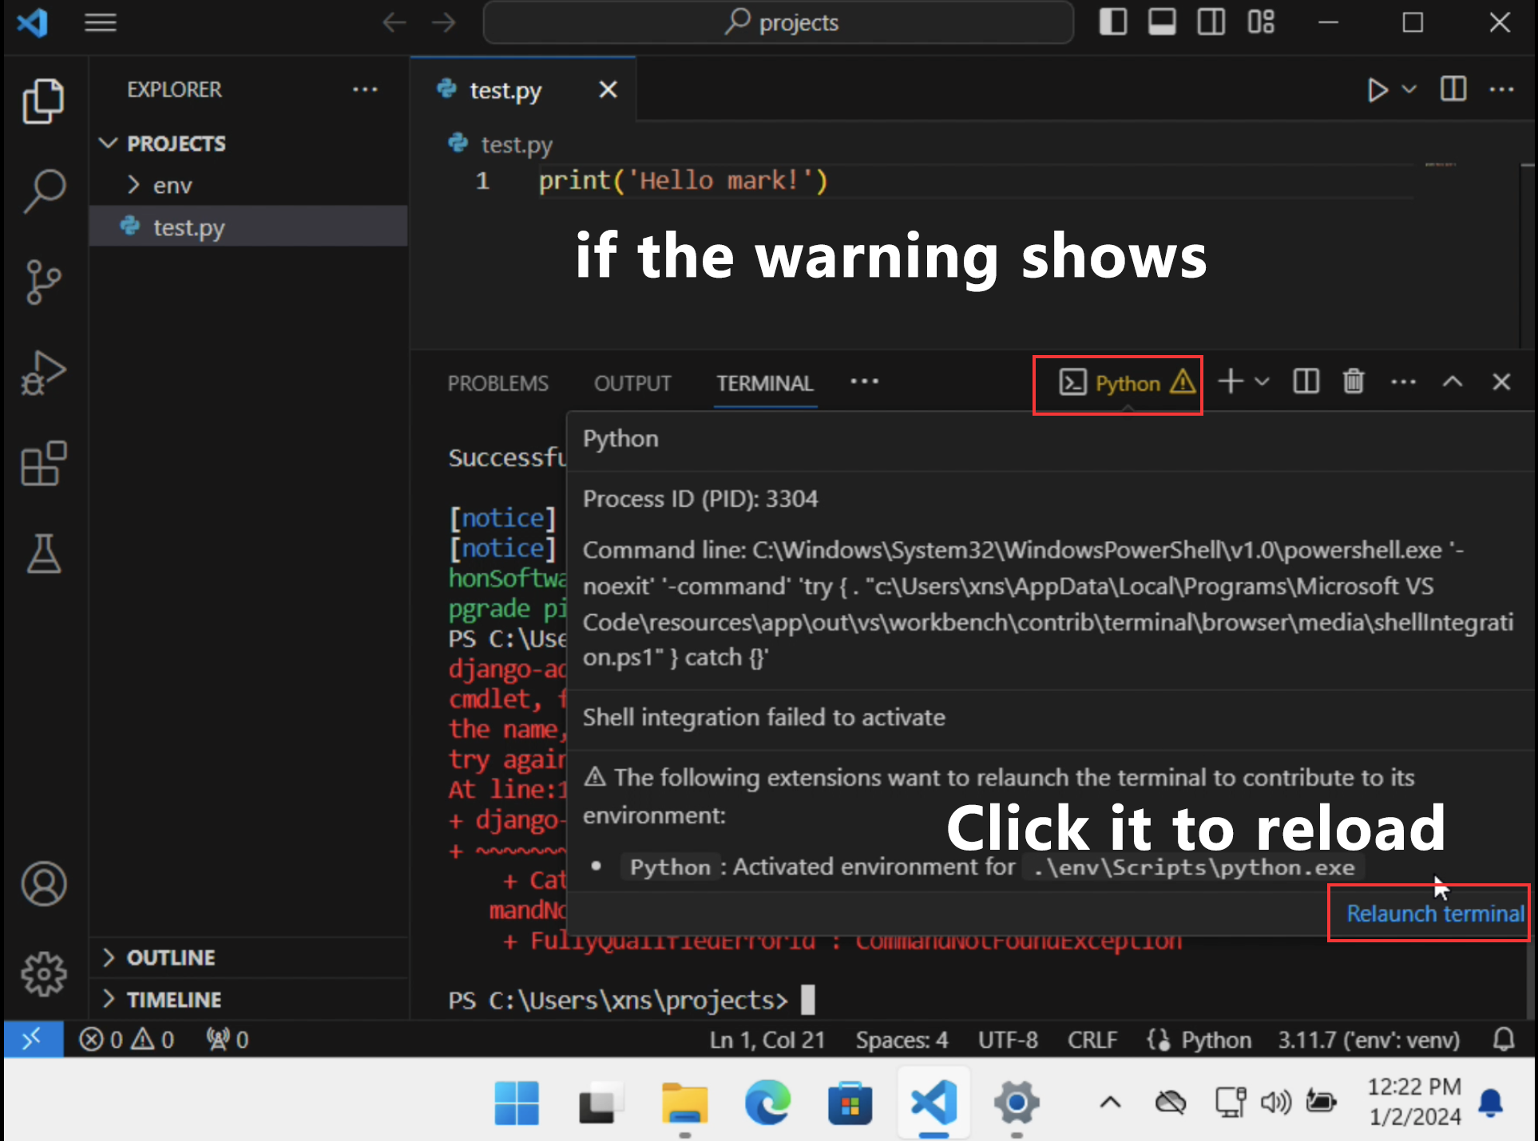Open terminal panel more actions ellipsis
Screen dimensions: 1538x1141
pyautogui.click(x=1404, y=382)
